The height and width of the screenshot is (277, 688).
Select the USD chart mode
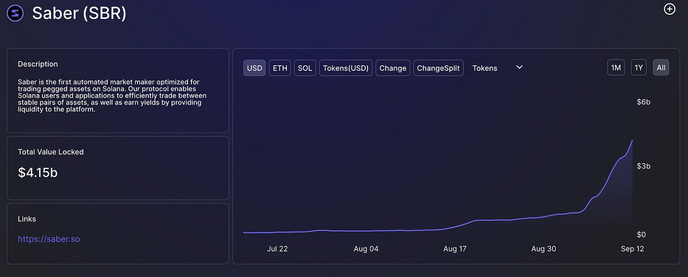coord(255,68)
